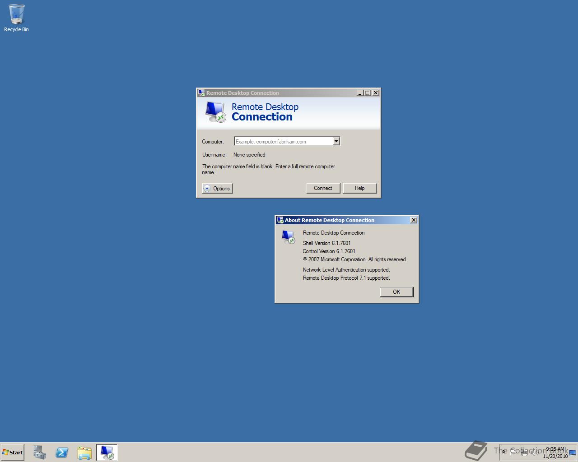
Task: Click the Remote Desktop banner monitor icon
Action: 215,112
